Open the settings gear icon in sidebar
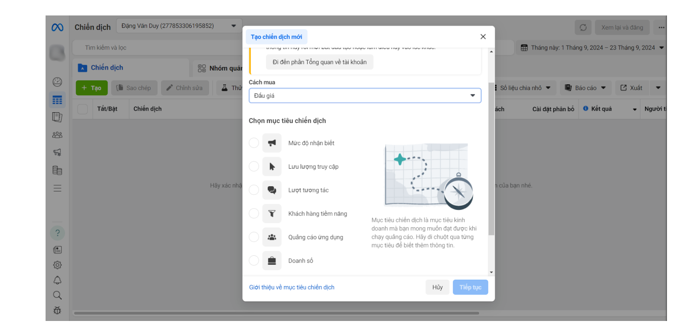The image size is (697, 334). coord(57,265)
